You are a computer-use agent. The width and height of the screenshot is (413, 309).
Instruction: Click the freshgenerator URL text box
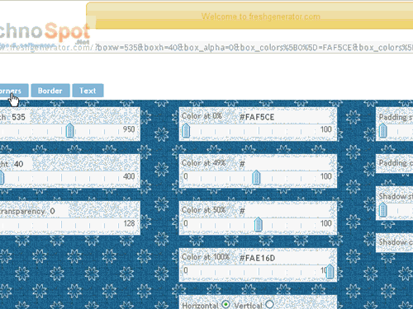[206, 48]
